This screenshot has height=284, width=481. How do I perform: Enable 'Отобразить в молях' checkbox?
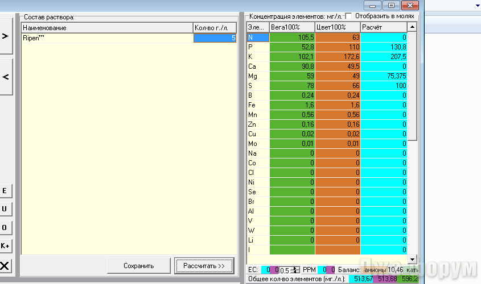click(349, 16)
